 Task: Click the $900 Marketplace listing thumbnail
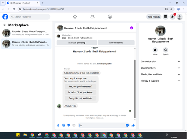[x=58, y=36]
